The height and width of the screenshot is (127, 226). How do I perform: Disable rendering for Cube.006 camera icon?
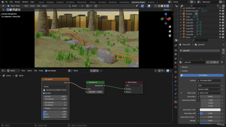223,35
